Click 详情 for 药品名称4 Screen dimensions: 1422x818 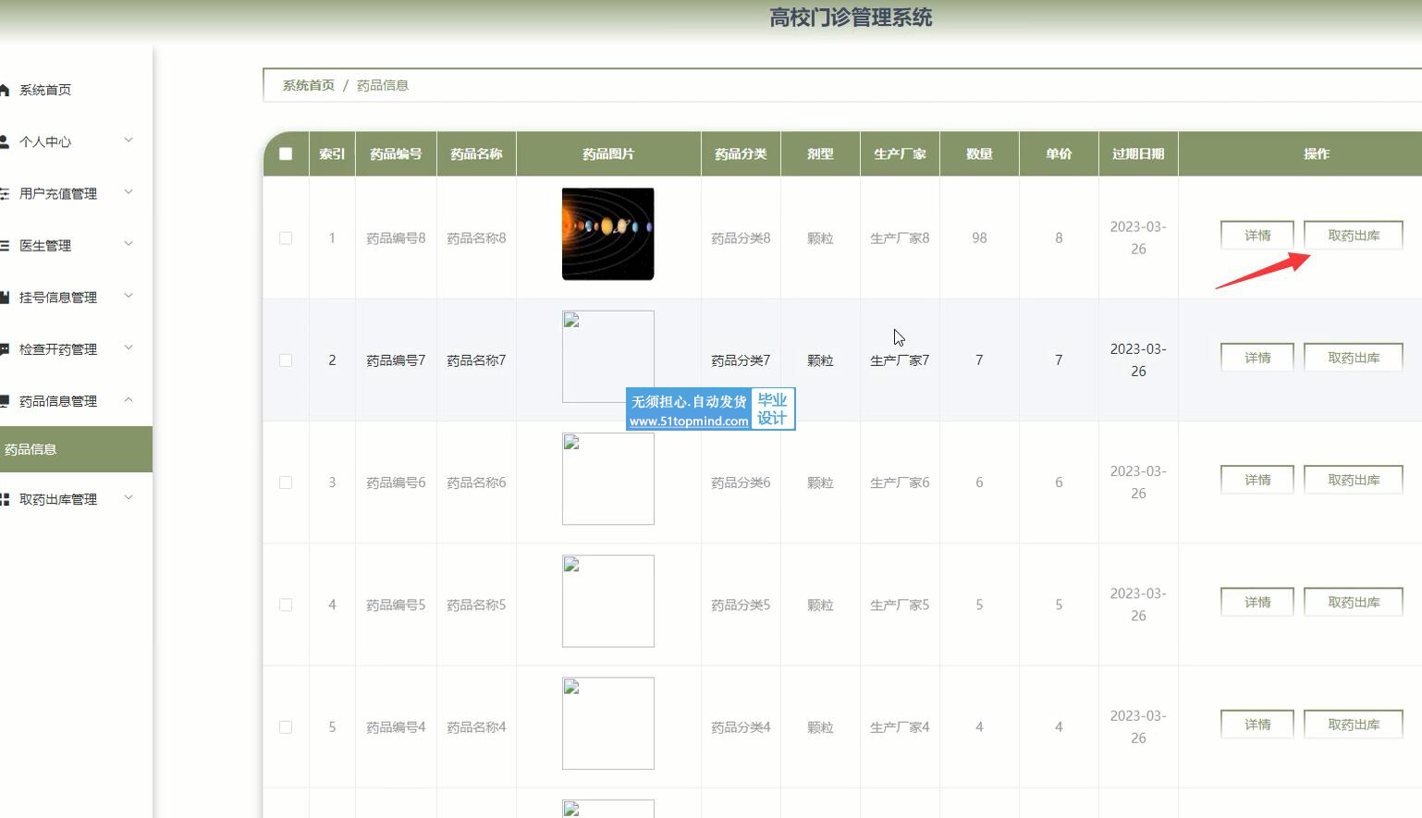click(x=1257, y=725)
